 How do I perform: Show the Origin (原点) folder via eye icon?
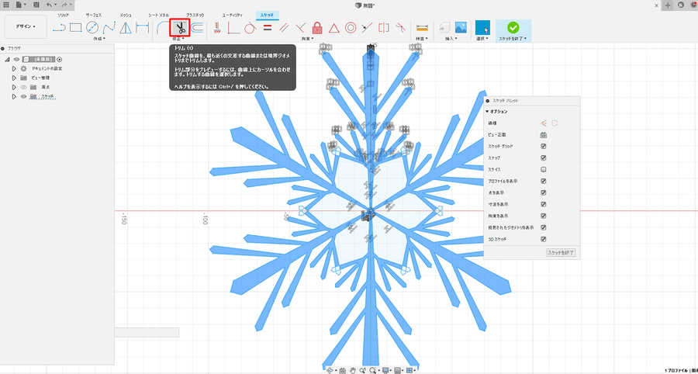(x=23, y=87)
